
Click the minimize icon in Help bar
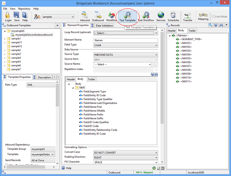(x=159, y=168)
